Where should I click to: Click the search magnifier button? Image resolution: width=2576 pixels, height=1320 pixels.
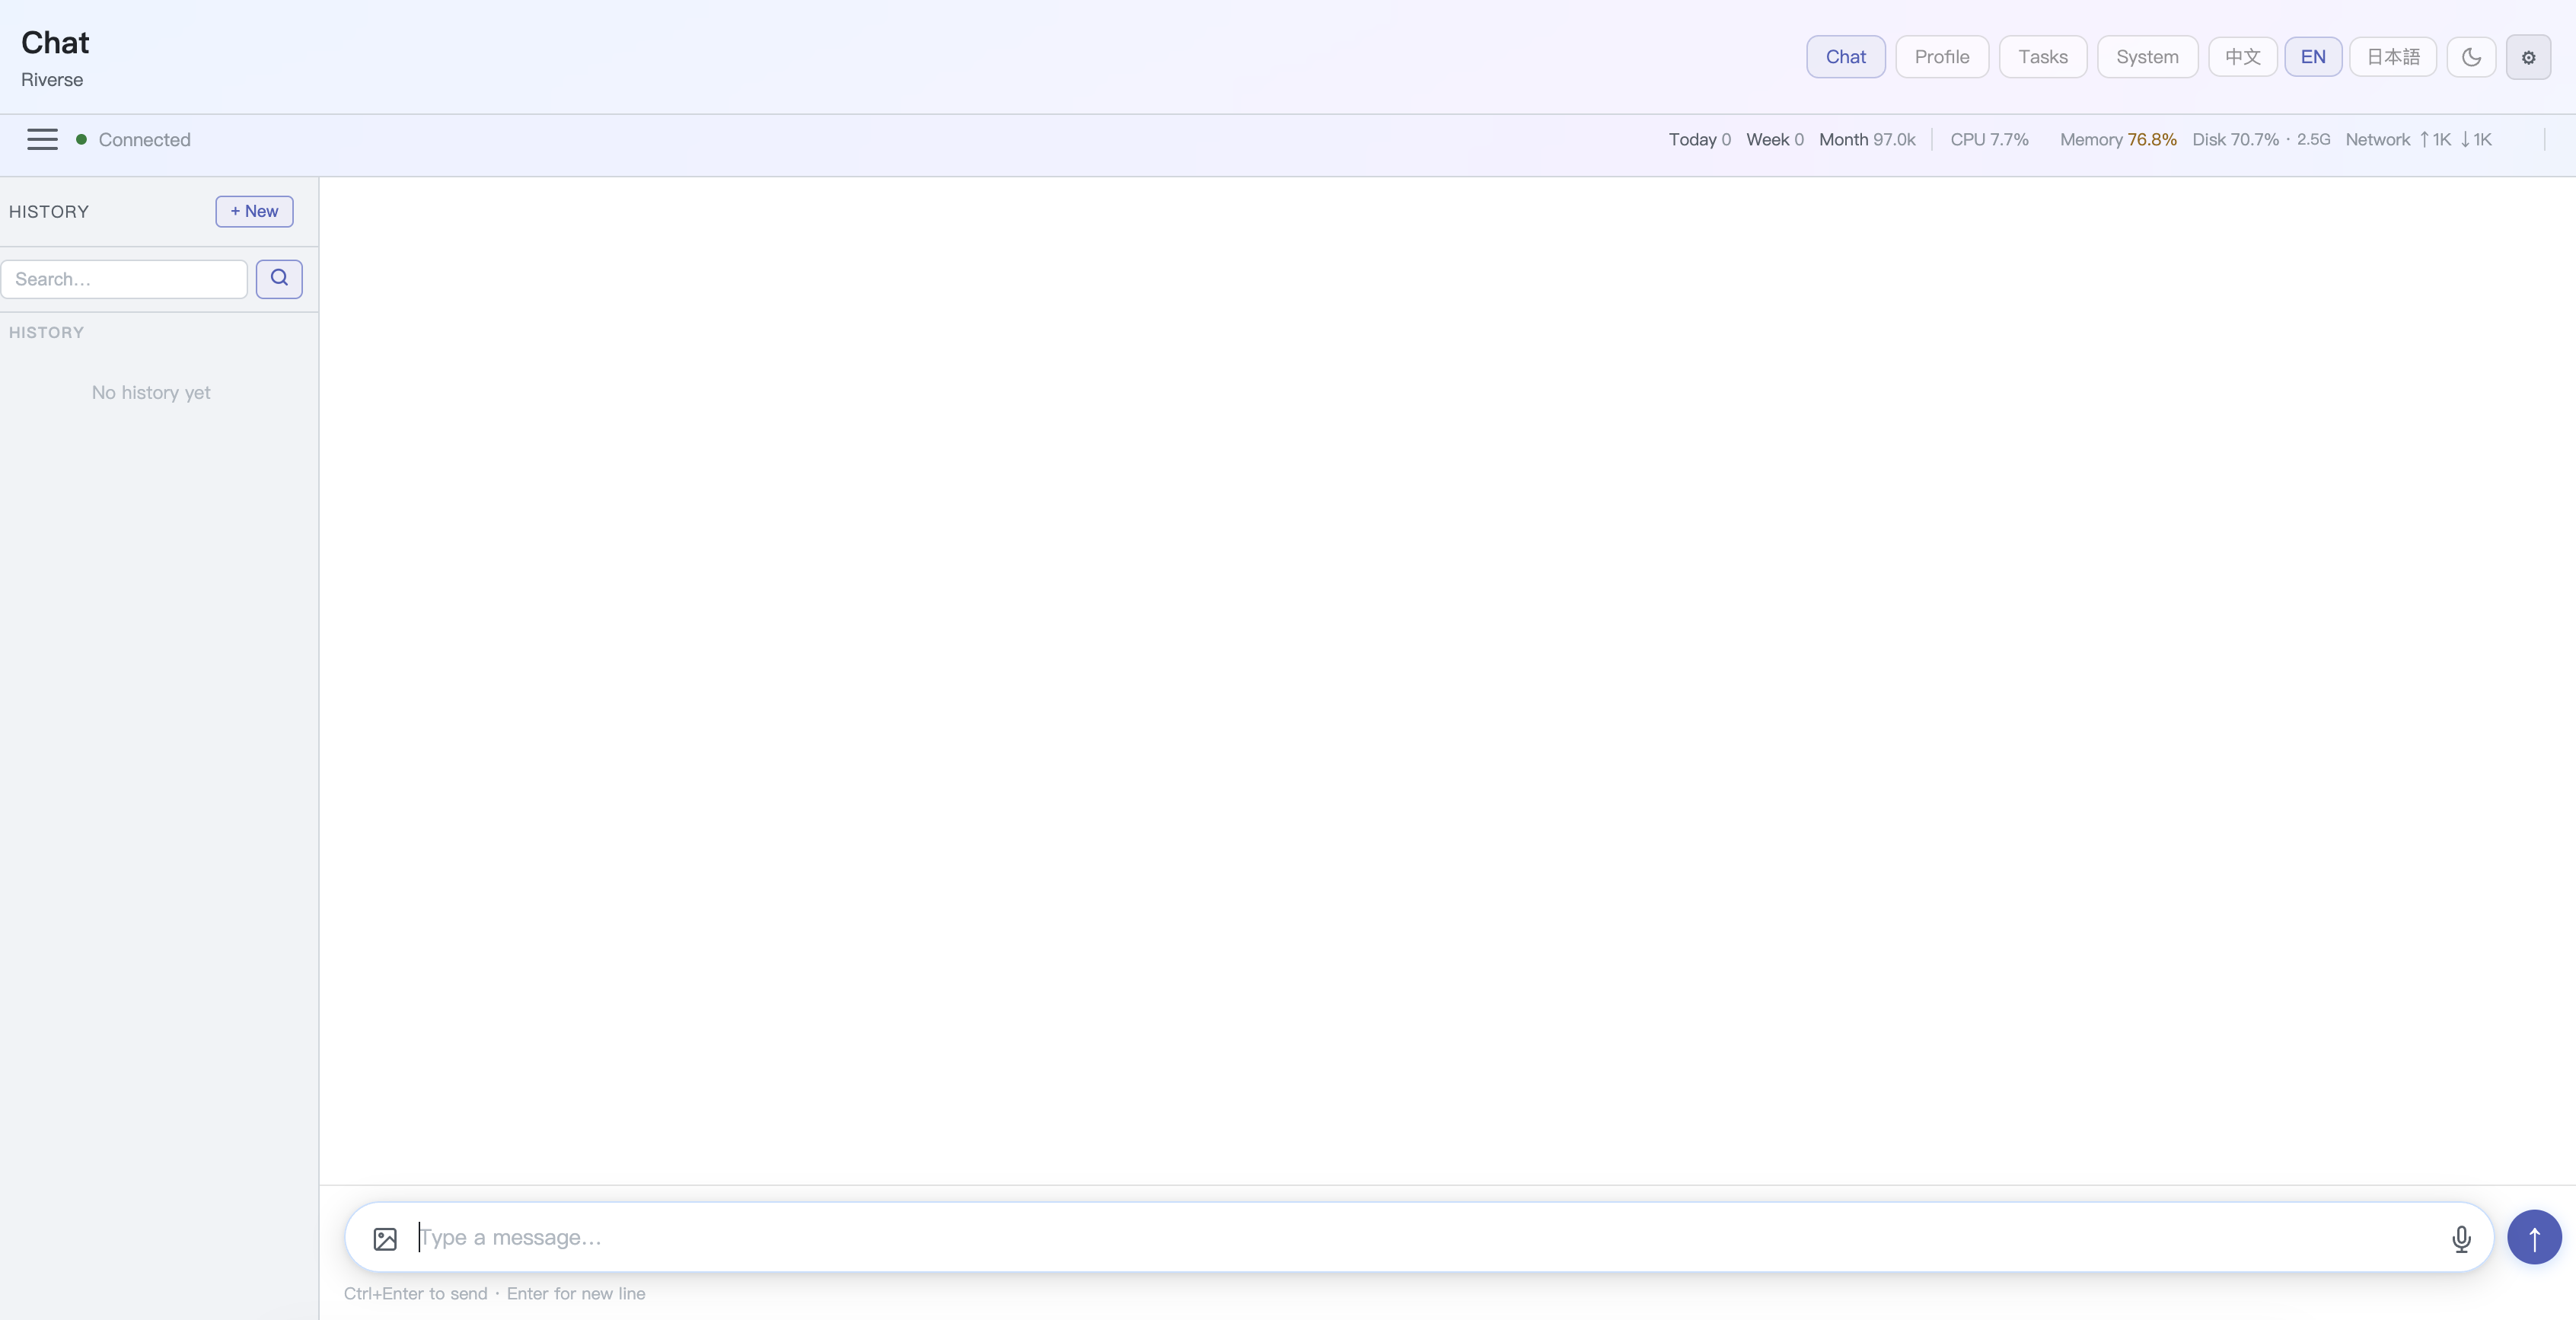279,278
